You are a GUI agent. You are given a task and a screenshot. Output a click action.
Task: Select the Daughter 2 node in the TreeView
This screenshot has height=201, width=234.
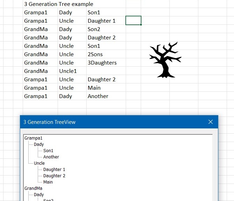pos(54,176)
